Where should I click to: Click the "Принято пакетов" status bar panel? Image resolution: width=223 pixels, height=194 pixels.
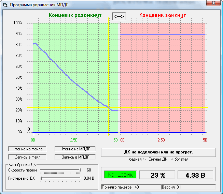131,187
